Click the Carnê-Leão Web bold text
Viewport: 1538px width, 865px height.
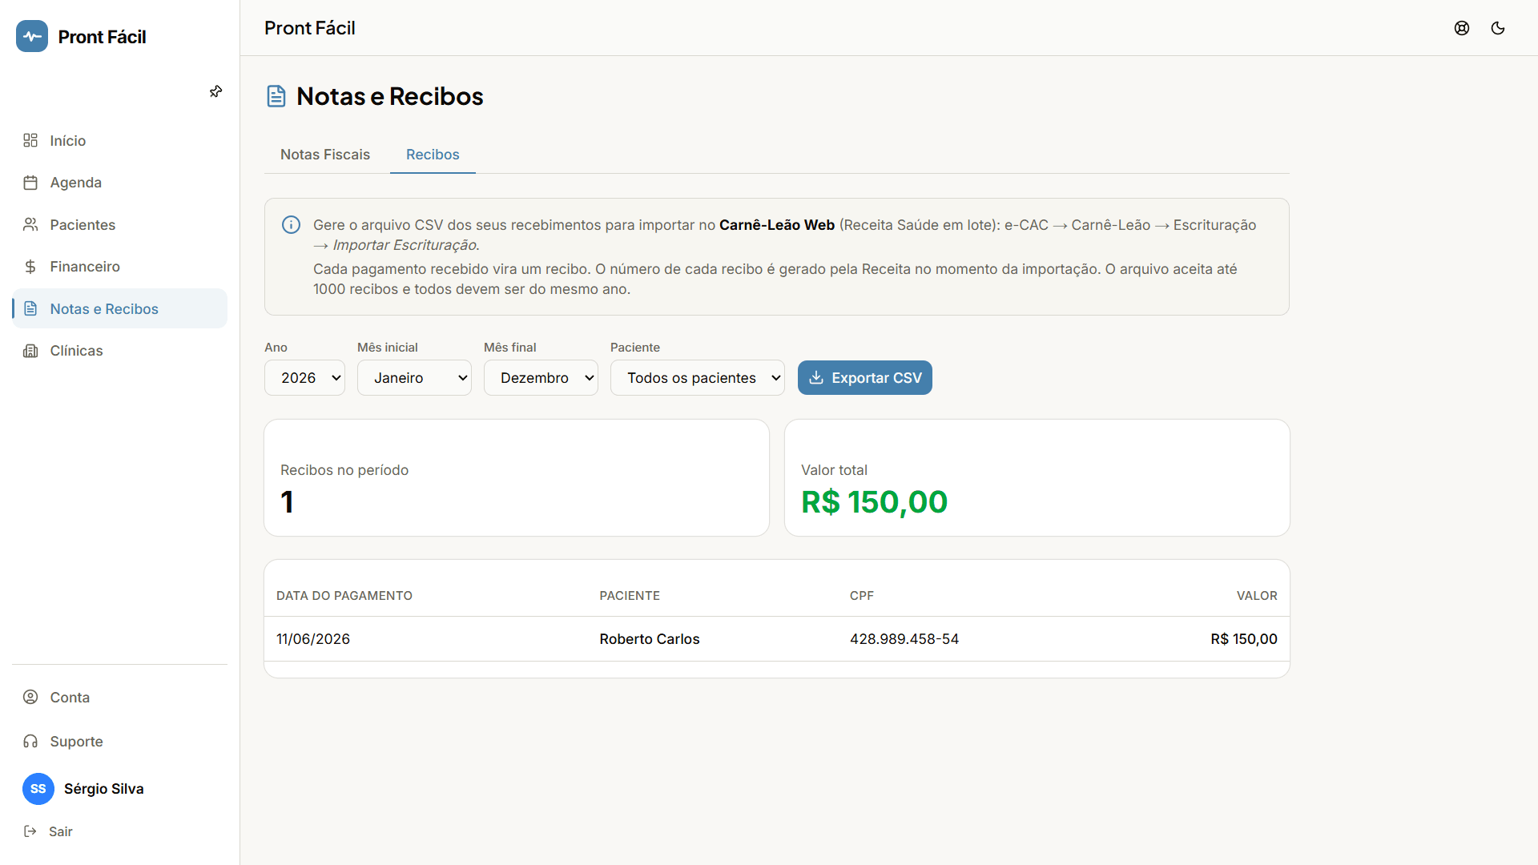(x=777, y=225)
